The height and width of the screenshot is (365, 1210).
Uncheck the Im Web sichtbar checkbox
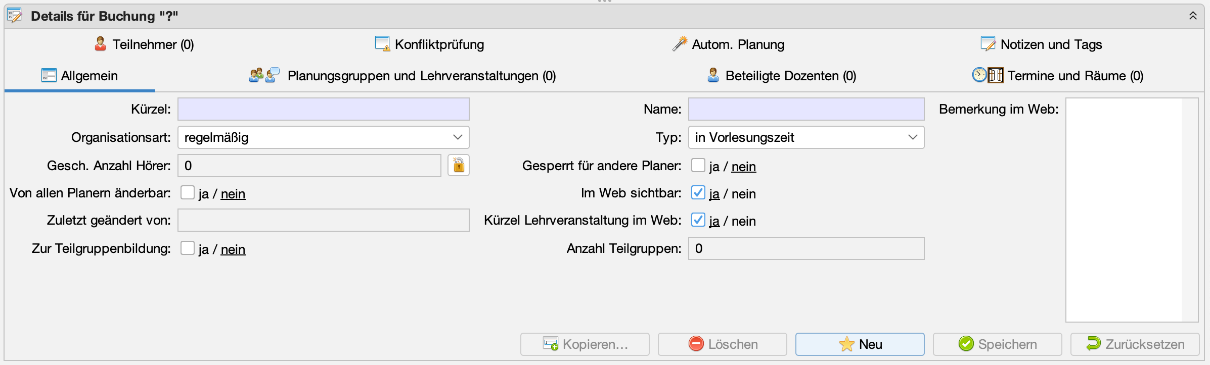pyautogui.click(x=698, y=192)
